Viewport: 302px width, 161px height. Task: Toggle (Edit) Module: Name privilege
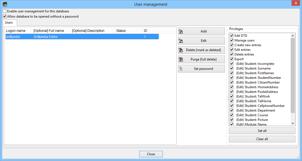pos(232,124)
